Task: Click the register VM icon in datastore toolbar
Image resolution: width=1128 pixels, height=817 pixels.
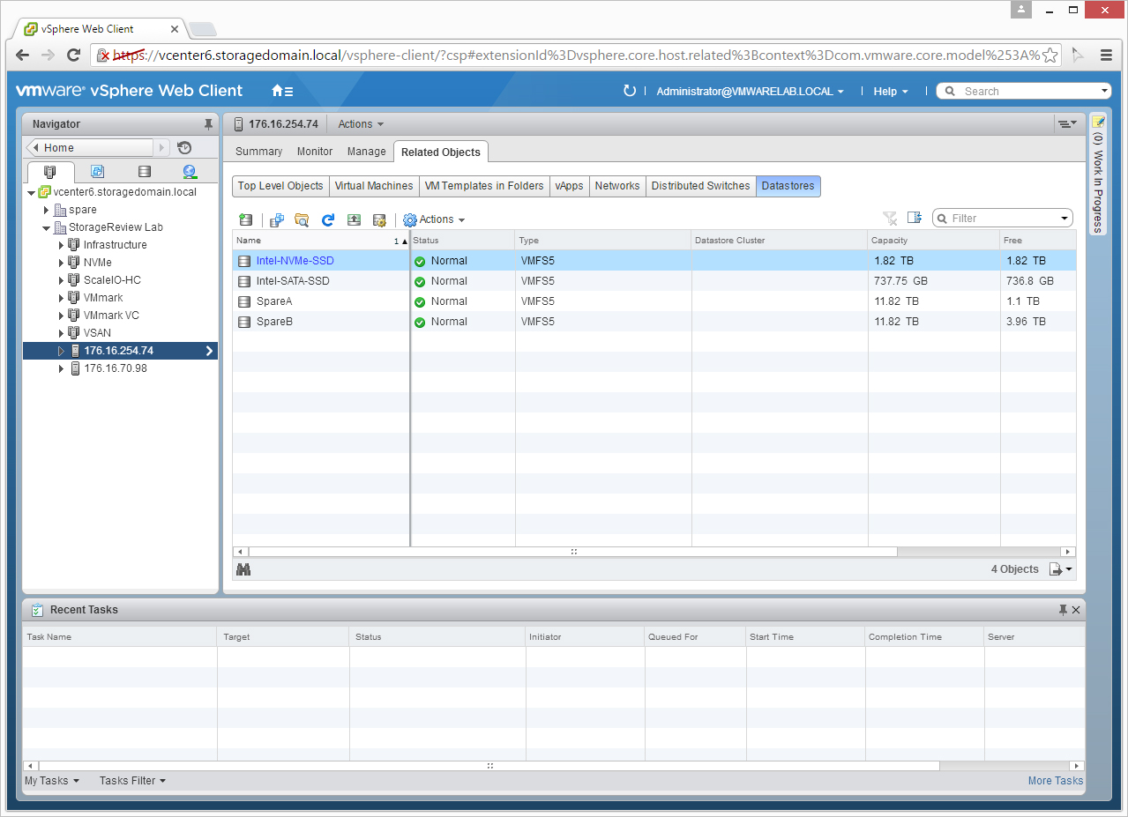Action: (x=276, y=219)
